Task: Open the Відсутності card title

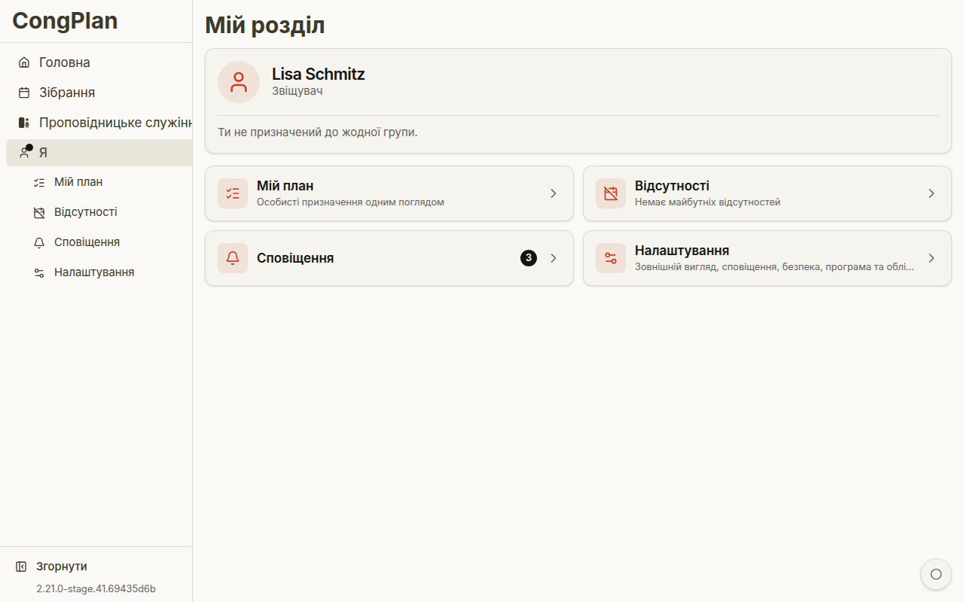Action: point(672,186)
